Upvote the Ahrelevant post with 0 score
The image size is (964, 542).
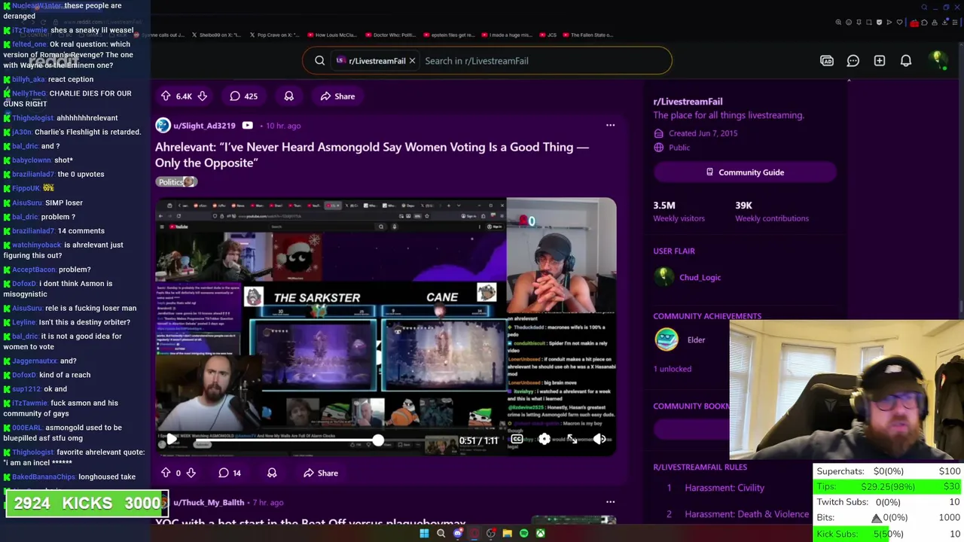[166, 473]
